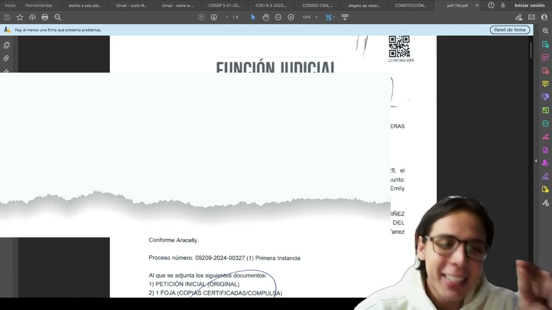
Task: Go to the previous page arrow
Action: coord(201,17)
